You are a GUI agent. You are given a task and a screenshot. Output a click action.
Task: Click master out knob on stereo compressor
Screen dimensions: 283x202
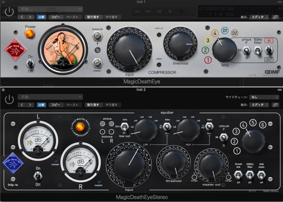211,166
